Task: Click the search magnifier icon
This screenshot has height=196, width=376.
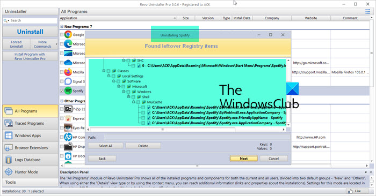Action: coord(5,21)
